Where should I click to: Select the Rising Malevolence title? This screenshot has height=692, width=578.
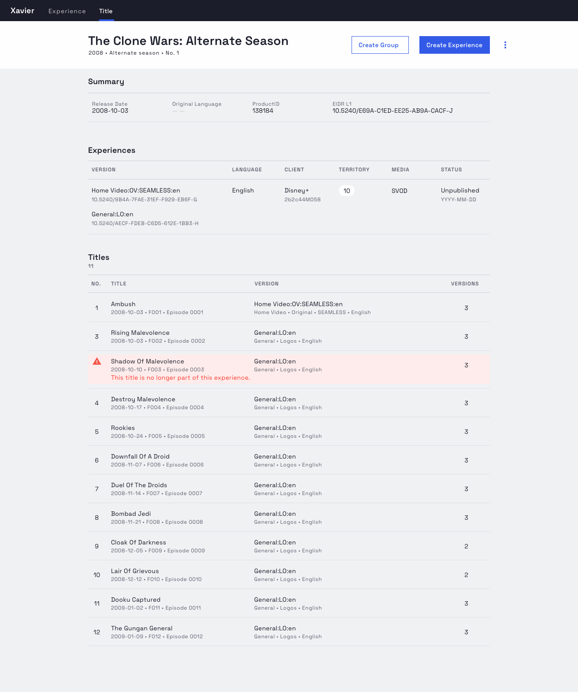pyautogui.click(x=140, y=333)
